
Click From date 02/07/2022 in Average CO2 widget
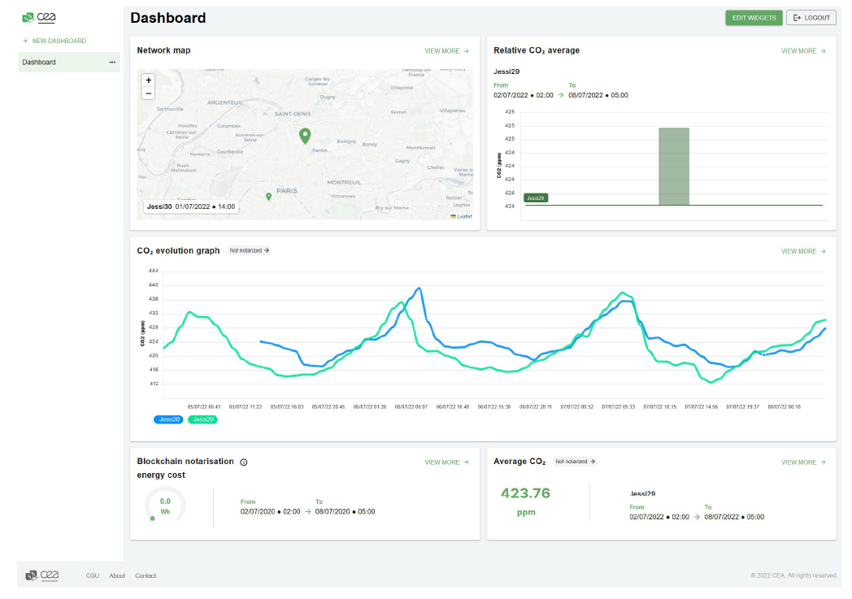659,517
